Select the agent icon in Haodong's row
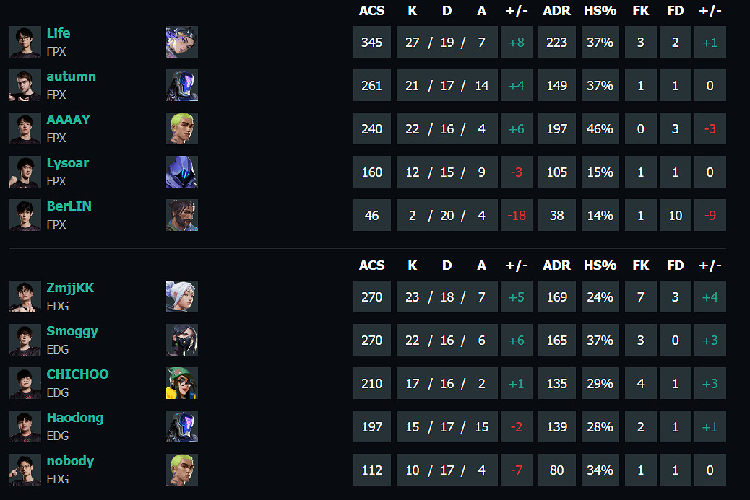 click(181, 426)
